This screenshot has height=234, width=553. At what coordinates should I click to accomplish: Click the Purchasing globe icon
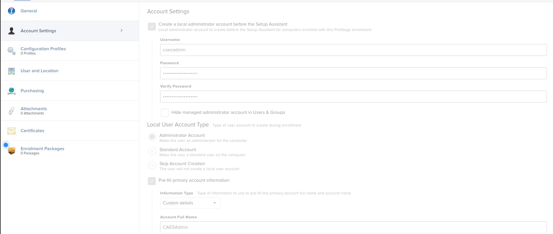11,91
